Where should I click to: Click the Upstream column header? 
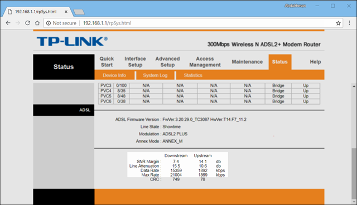pyautogui.click(x=202, y=155)
